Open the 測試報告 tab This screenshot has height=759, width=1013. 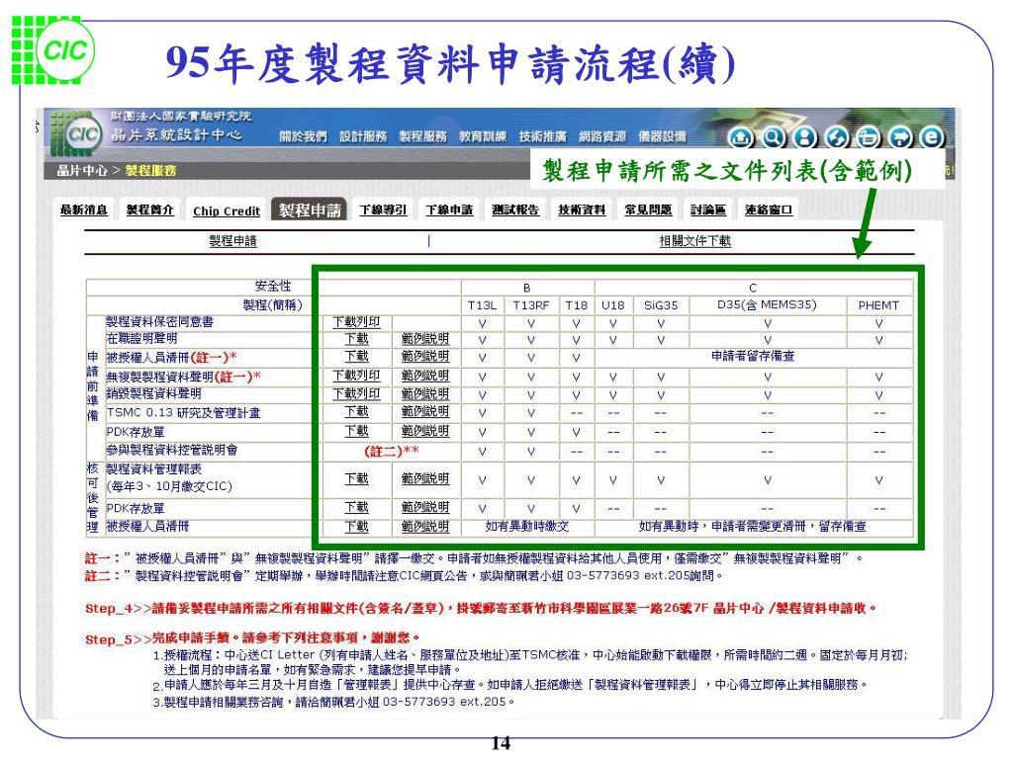(514, 210)
